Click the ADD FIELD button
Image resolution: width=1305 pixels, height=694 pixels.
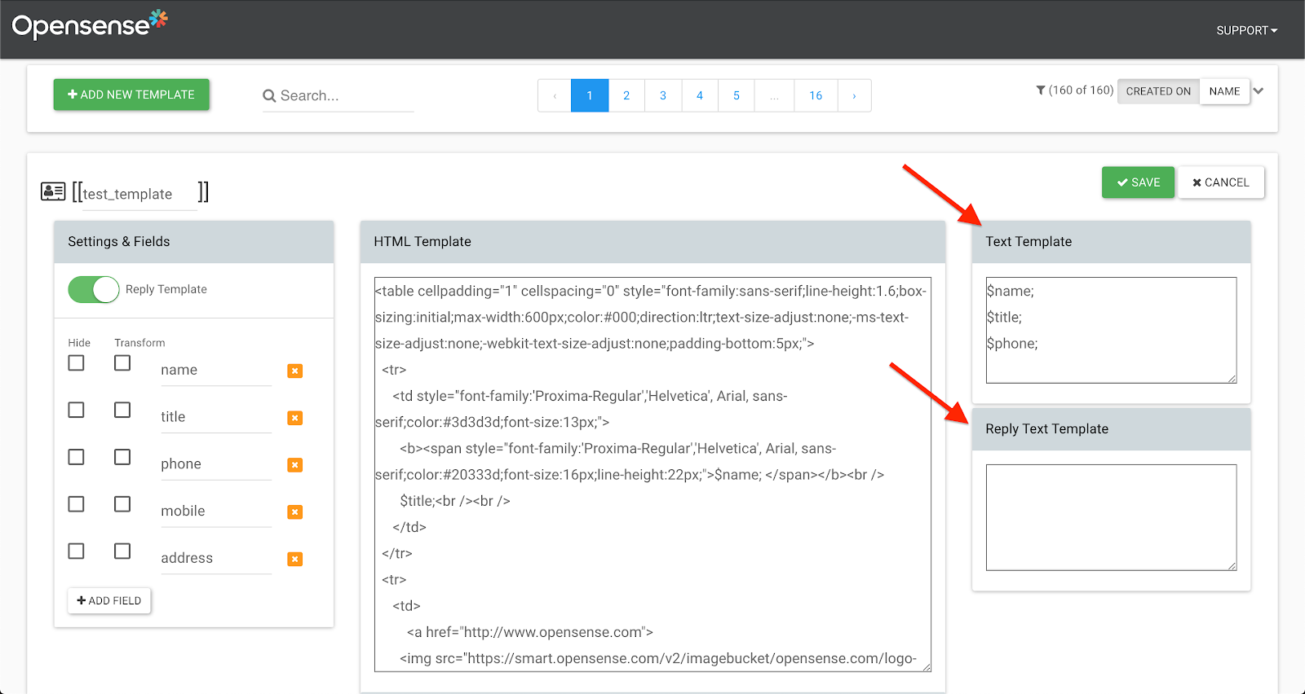109,600
